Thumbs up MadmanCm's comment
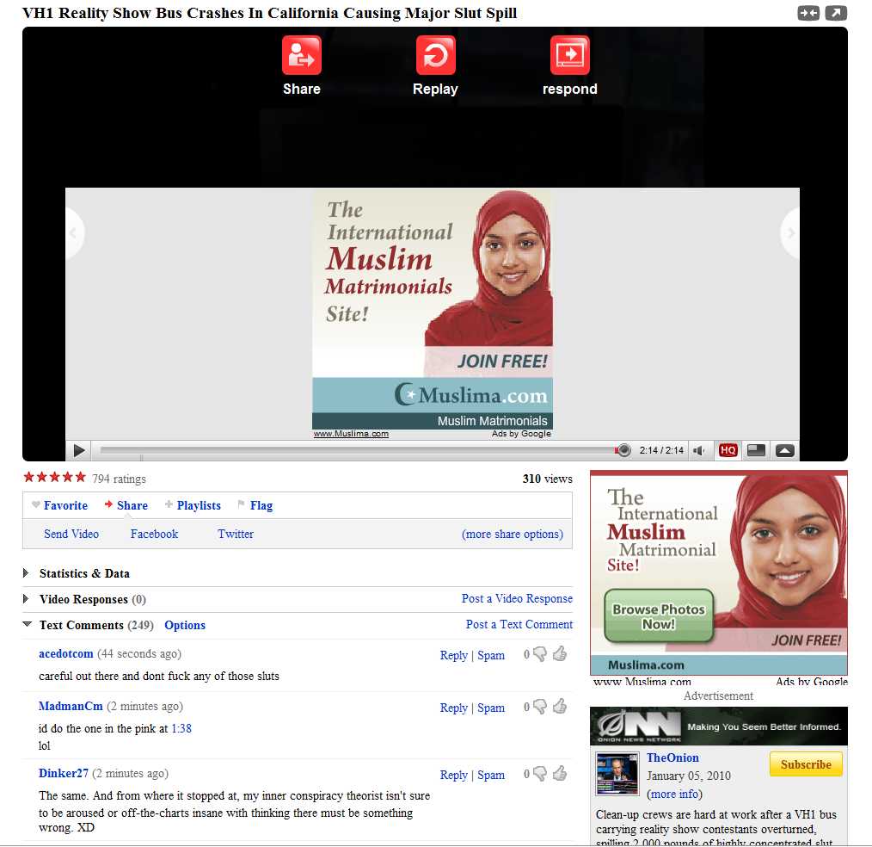This screenshot has width=872, height=847. (x=560, y=706)
